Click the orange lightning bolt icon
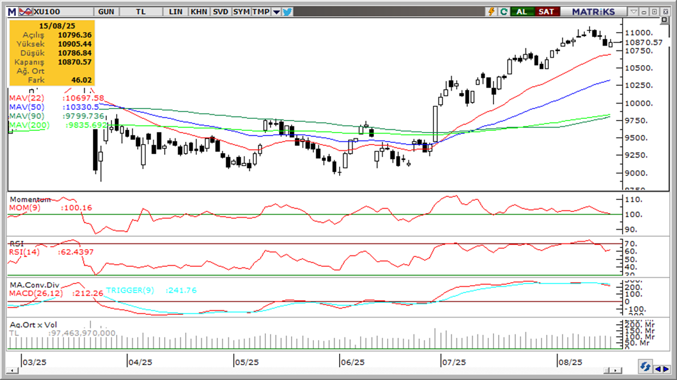This screenshot has height=380, width=677. [491, 11]
